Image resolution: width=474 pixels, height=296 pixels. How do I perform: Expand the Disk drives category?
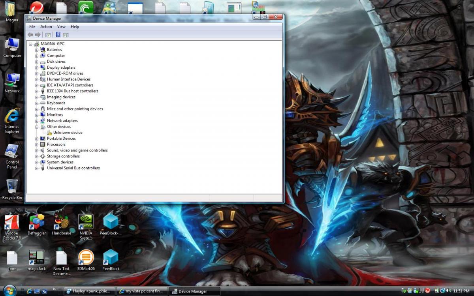click(37, 62)
